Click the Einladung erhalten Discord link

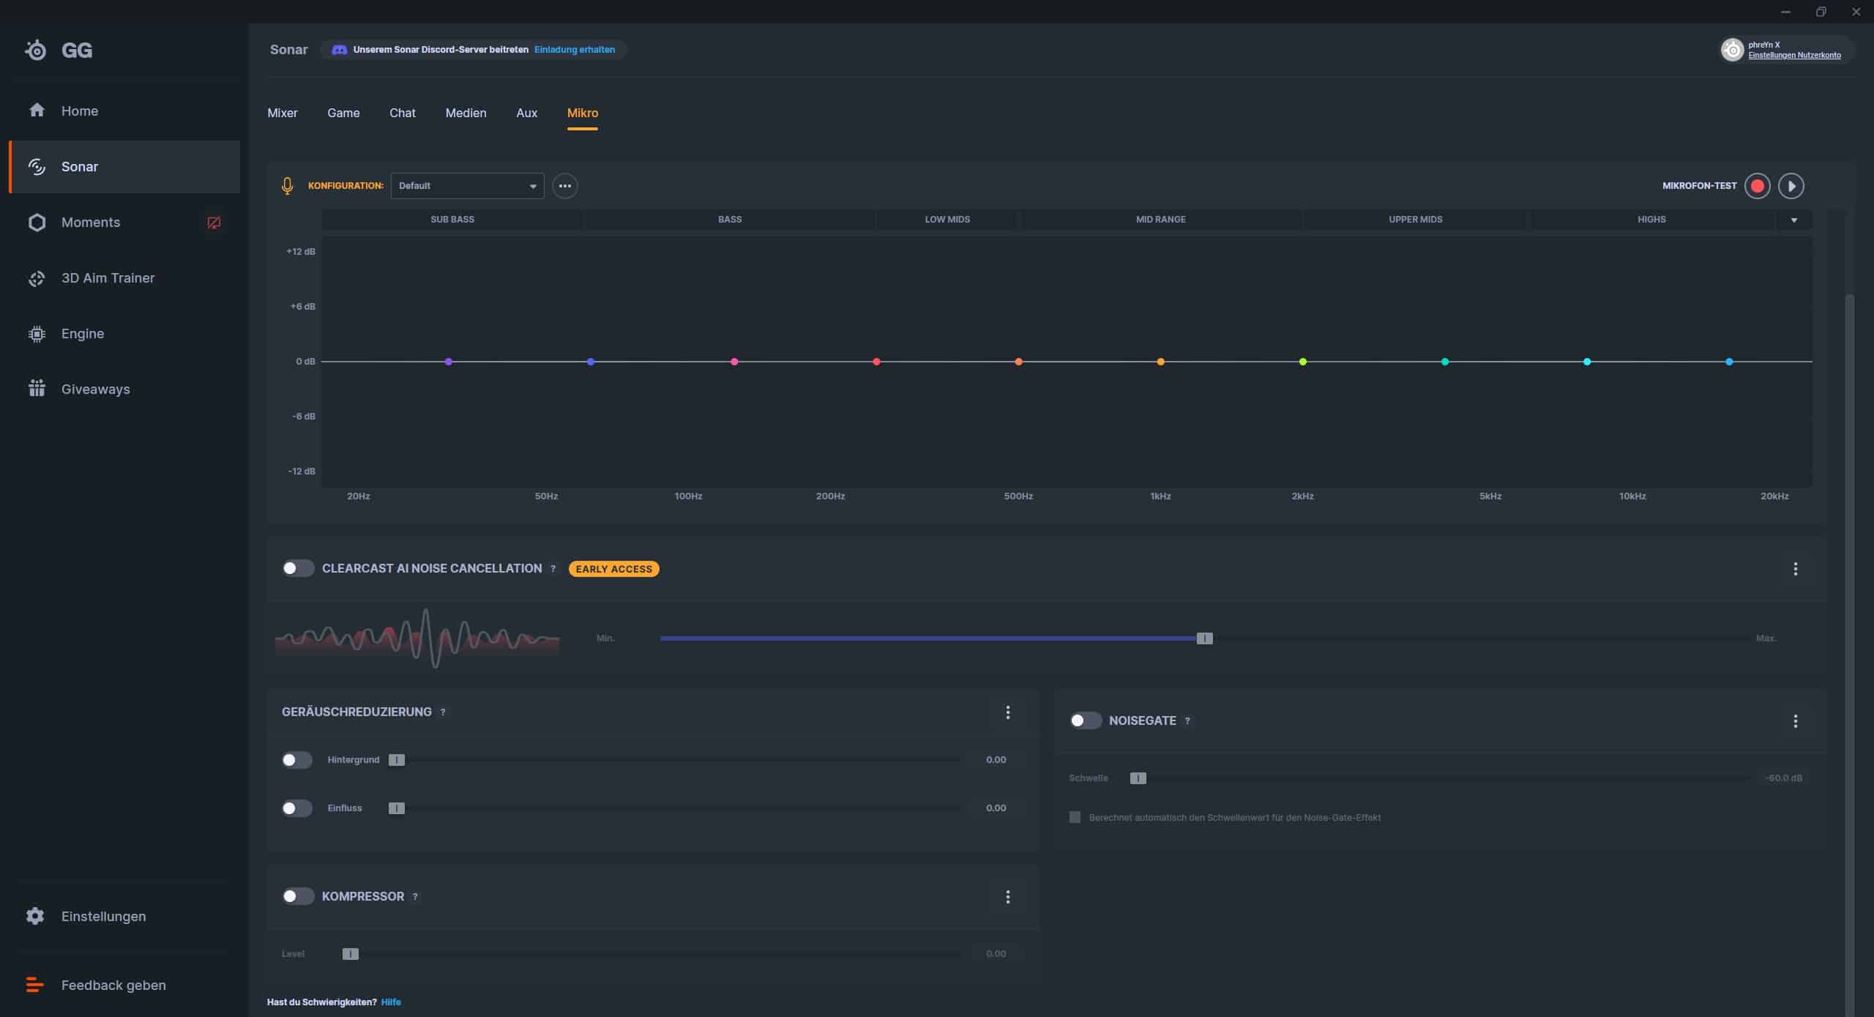574,50
